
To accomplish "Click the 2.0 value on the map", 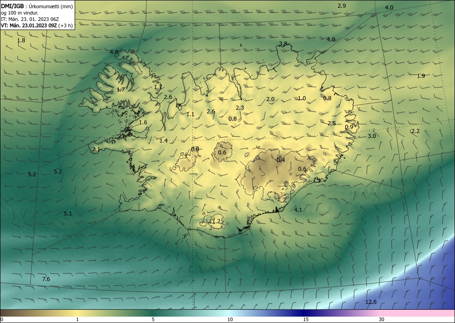I will (x=270, y=99).
